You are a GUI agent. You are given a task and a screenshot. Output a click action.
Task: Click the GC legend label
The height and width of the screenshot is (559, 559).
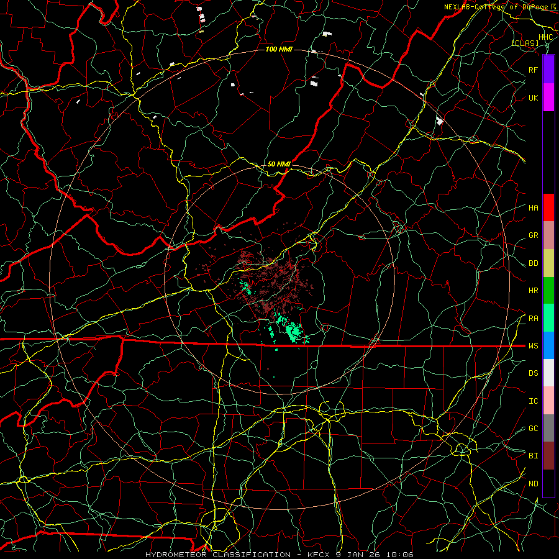coord(533,429)
